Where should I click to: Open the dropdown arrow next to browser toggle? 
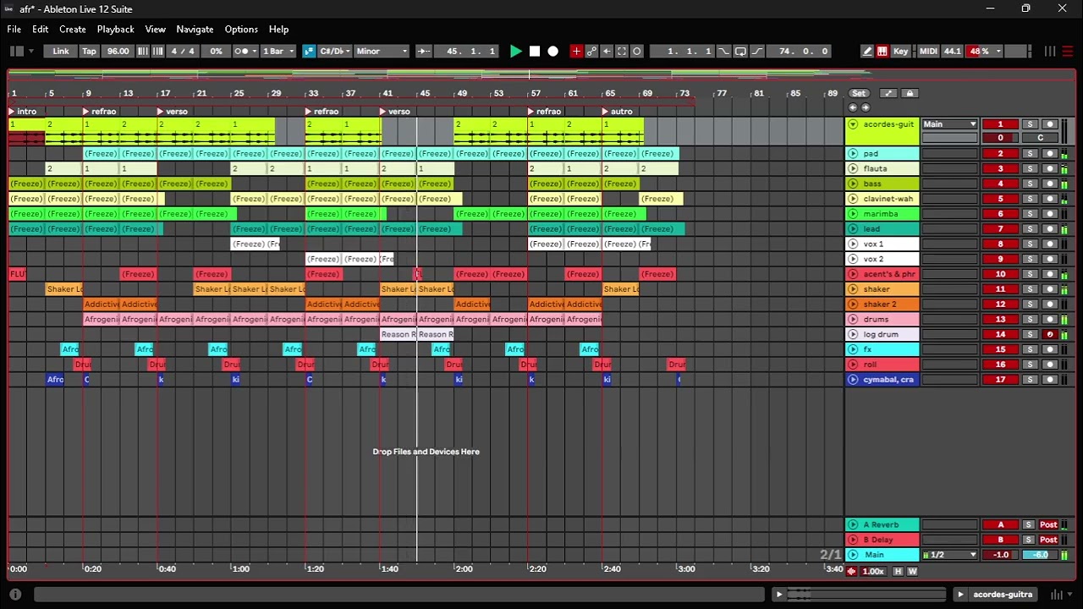click(x=31, y=52)
